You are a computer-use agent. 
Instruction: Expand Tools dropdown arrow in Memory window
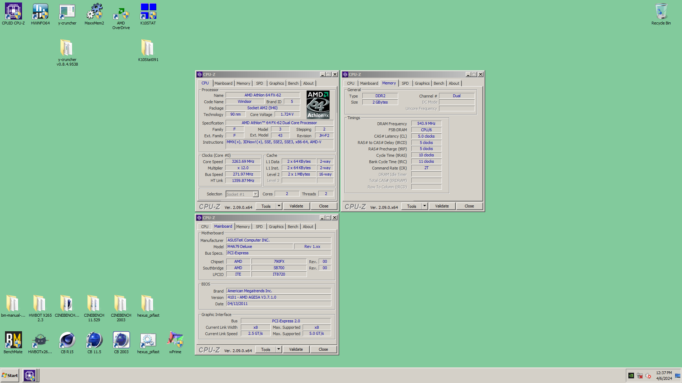point(424,206)
